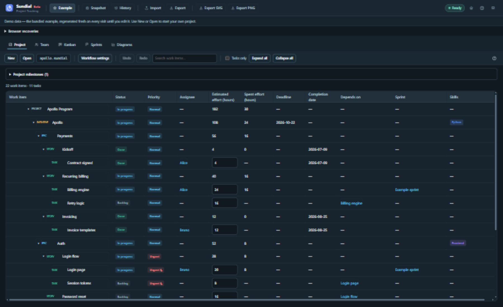Image resolution: width=503 pixels, height=307 pixels.
Task: Click the Import toolbar item
Action: (153, 8)
